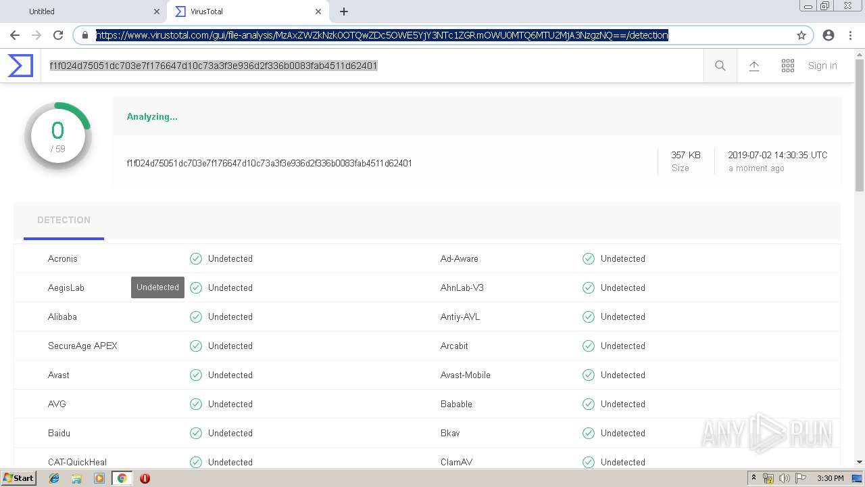
Task: Click the hash search input field
Action: (372, 66)
